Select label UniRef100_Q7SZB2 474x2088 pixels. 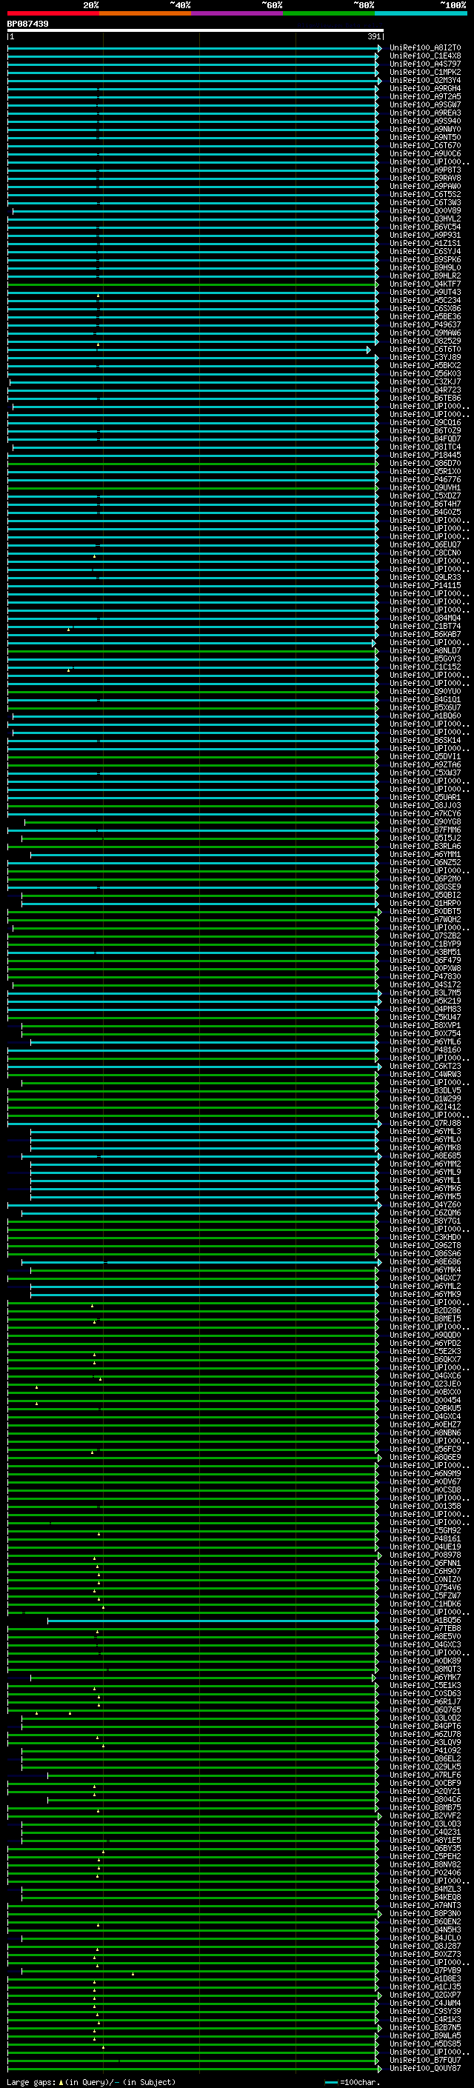tap(425, 935)
